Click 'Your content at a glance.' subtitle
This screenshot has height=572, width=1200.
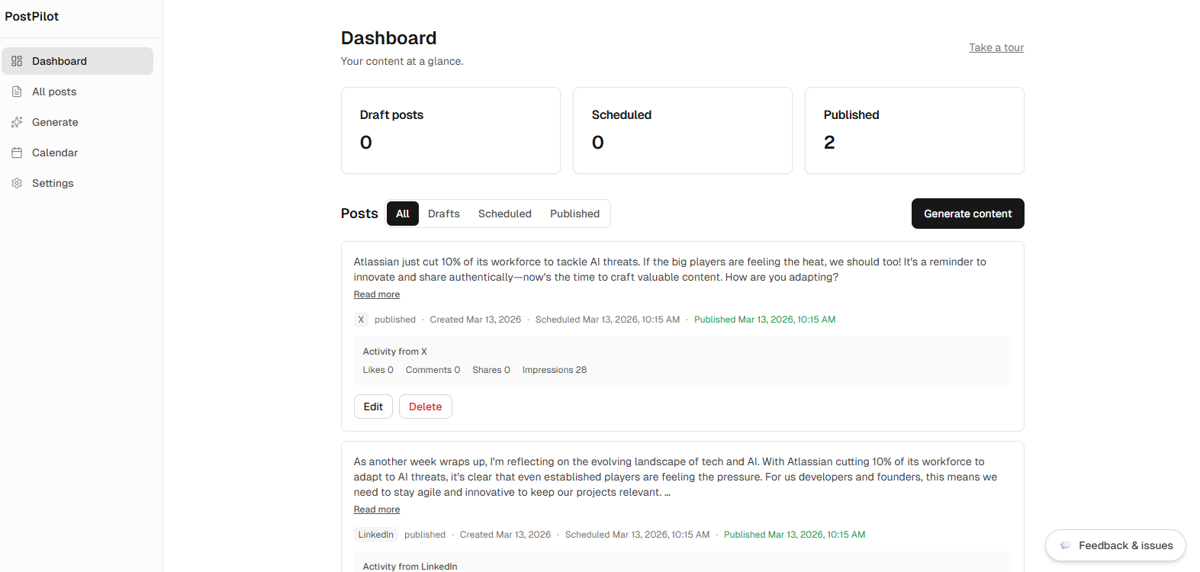pyautogui.click(x=402, y=61)
